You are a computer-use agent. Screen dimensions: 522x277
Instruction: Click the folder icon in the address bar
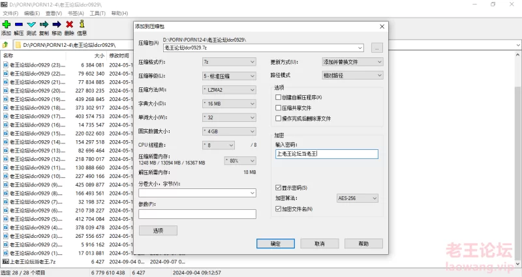tap(18, 44)
